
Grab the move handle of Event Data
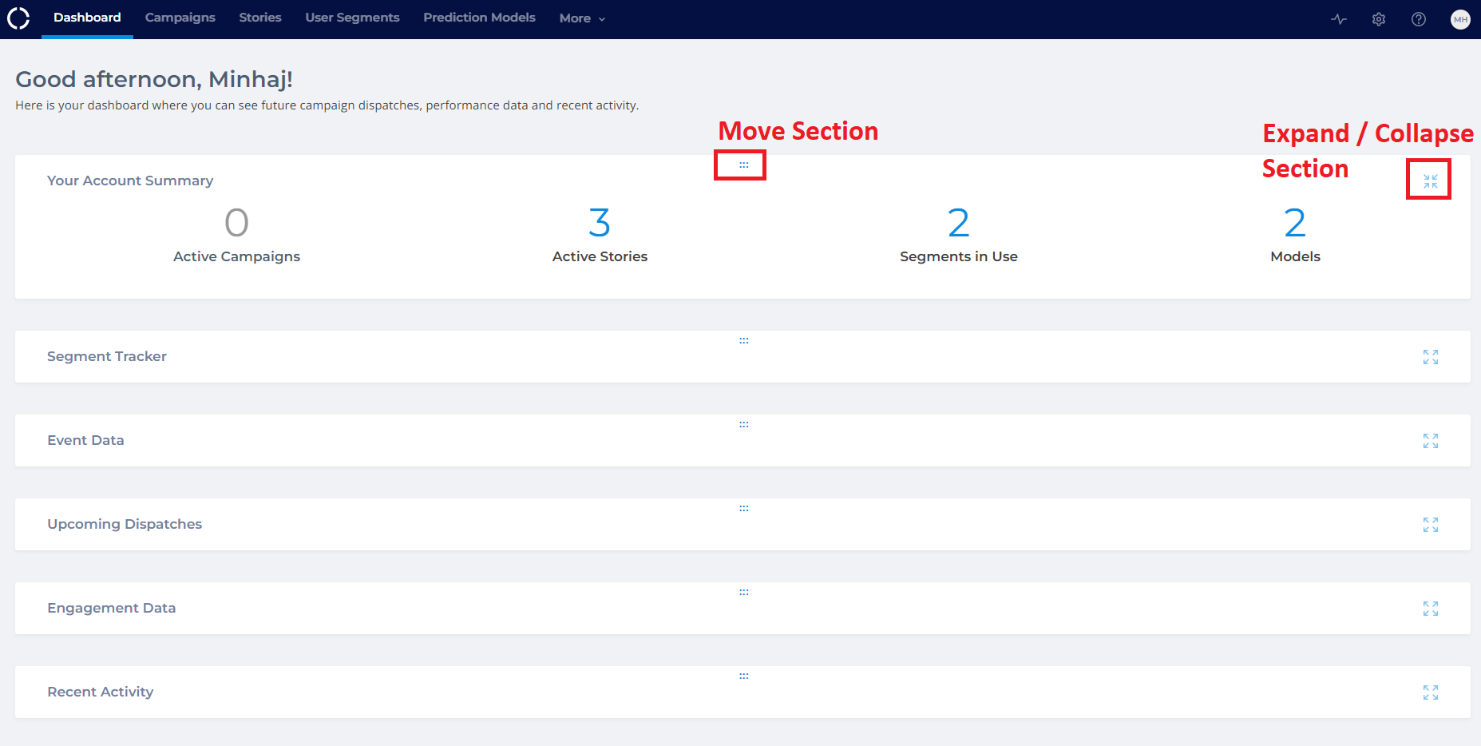point(744,425)
